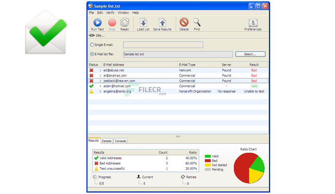The height and width of the screenshot is (194, 335).
Task: Click the Valid Addresses check icon
Action: point(96,158)
